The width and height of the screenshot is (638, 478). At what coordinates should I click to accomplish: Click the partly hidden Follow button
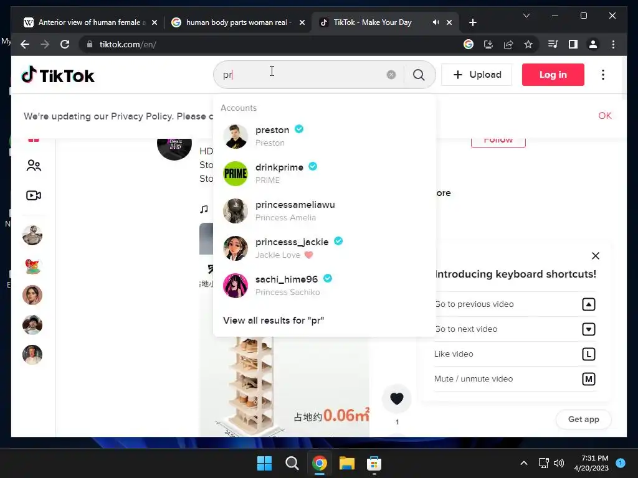coord(498,143)
